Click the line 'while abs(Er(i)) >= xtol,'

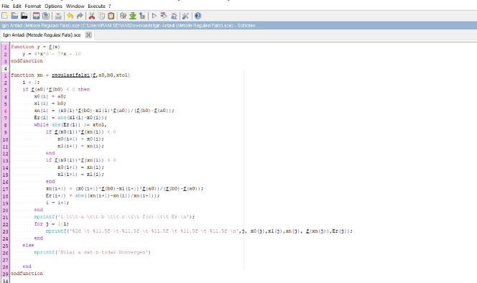70,125
